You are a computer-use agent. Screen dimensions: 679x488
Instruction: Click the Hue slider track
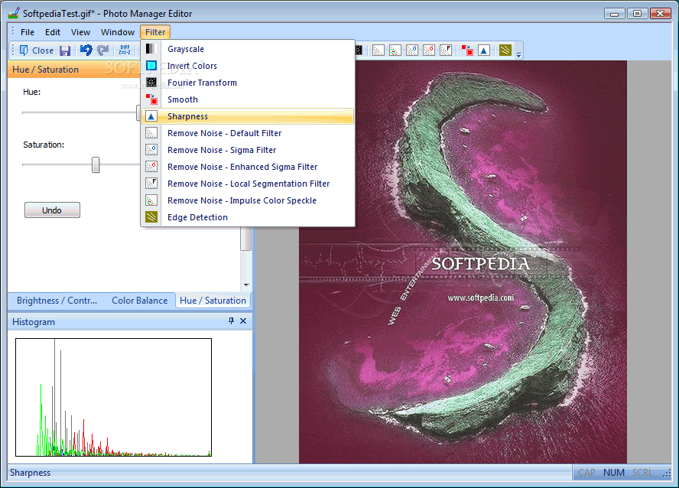(x=80, y=112)
